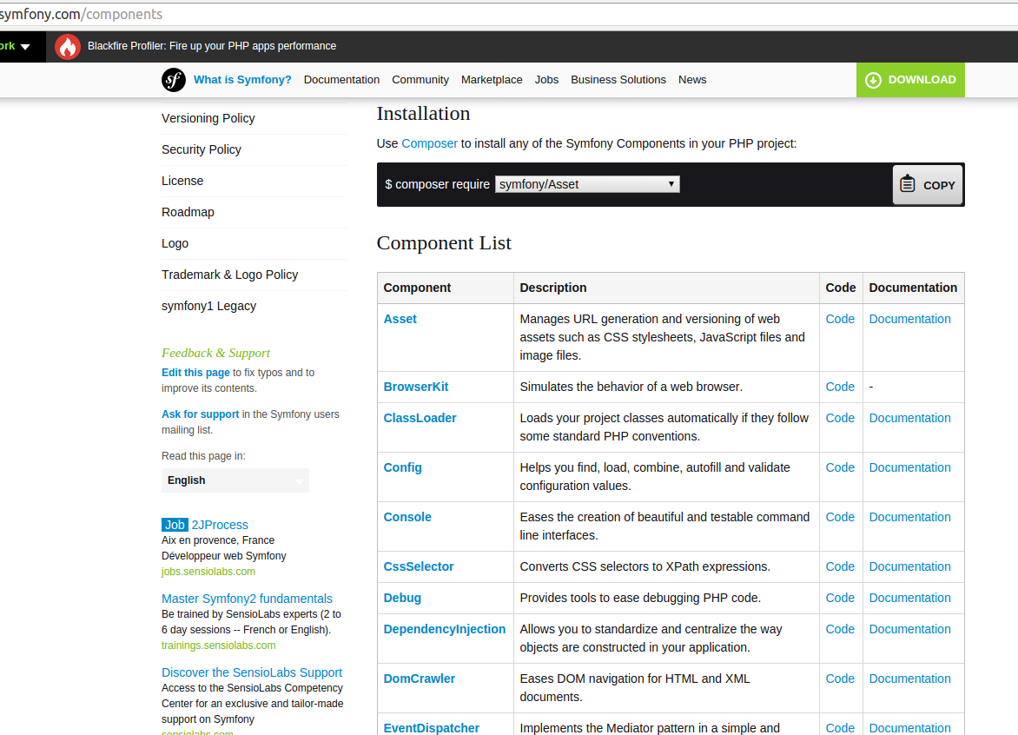Click the Blackfire Profiler banner text
The width and height of the screenshot is (1018, 735).
tap(212, 46)
